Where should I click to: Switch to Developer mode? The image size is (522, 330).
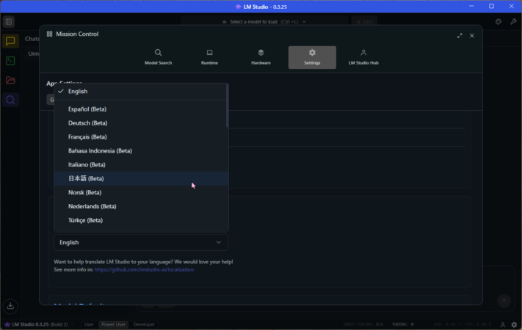(144, 324)
